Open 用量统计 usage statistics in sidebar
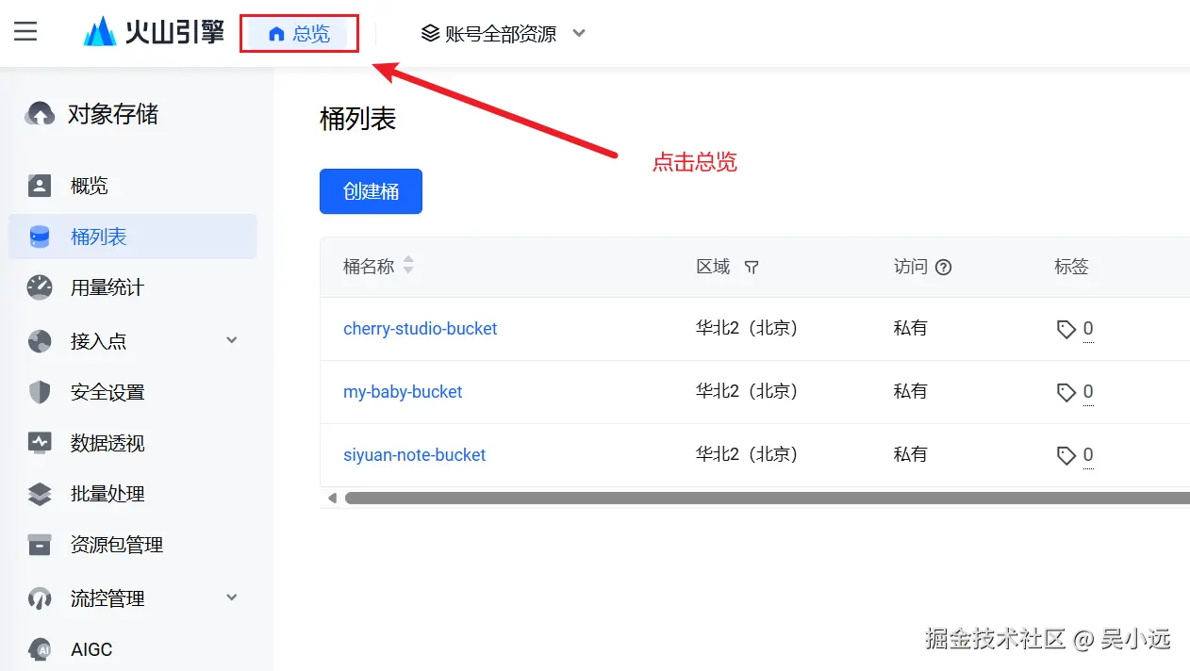Screen dimensions: 1190x671 pyautogui.click(x=38, y=287)
